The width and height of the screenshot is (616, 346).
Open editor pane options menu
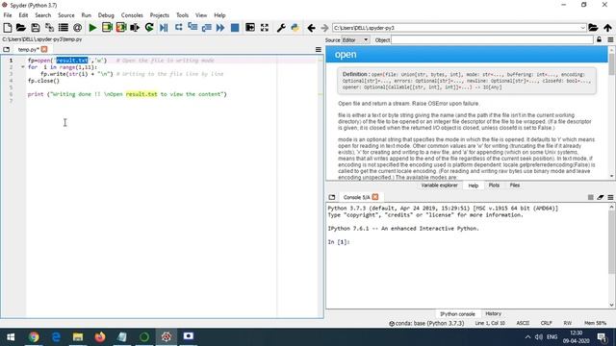click(319, 50)
